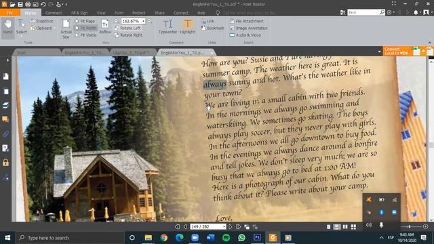Click the zoom in magnifier button

click(149, 21)
